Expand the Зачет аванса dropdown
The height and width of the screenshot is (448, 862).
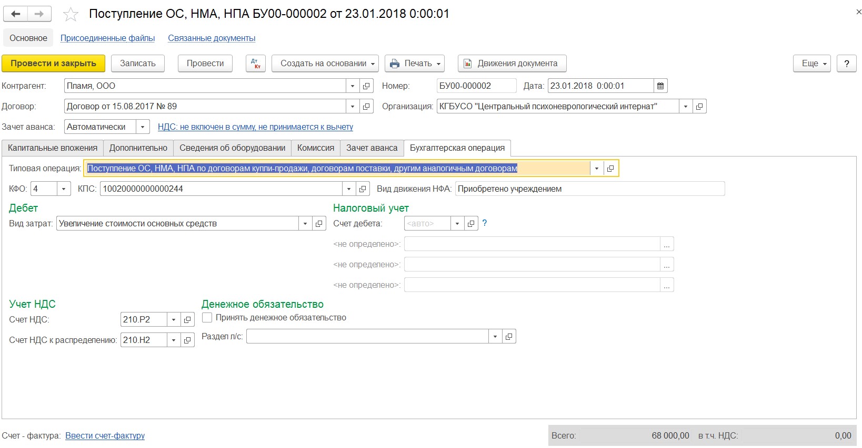tap(143, 127)
